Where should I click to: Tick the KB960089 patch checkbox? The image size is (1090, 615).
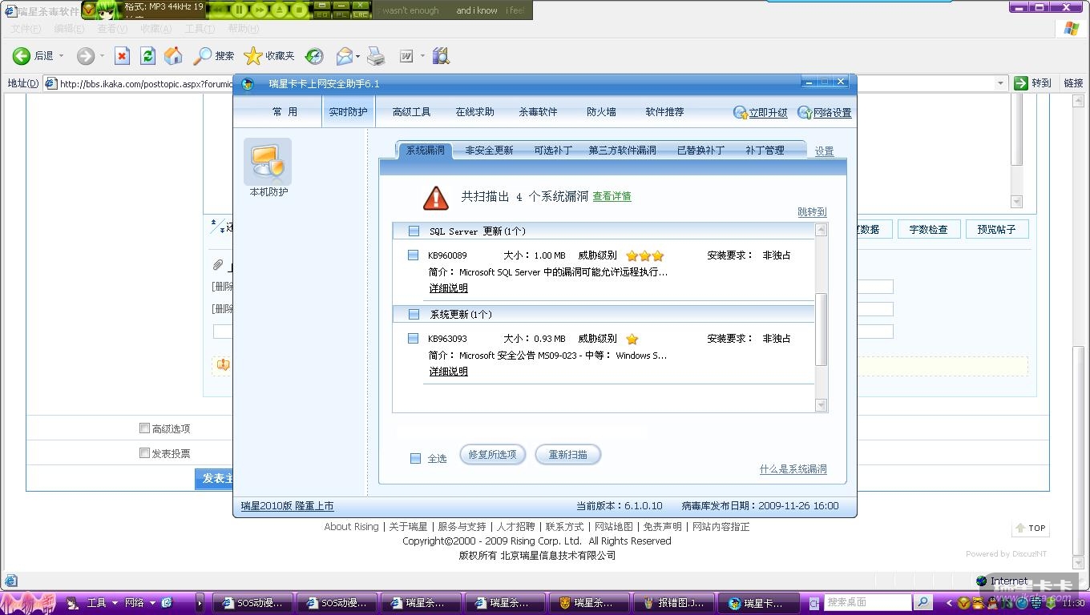pos(413,255)
